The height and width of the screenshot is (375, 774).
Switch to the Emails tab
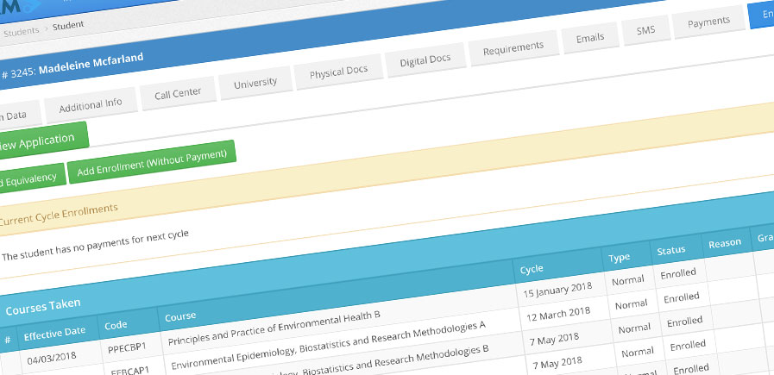pos(590,38)
